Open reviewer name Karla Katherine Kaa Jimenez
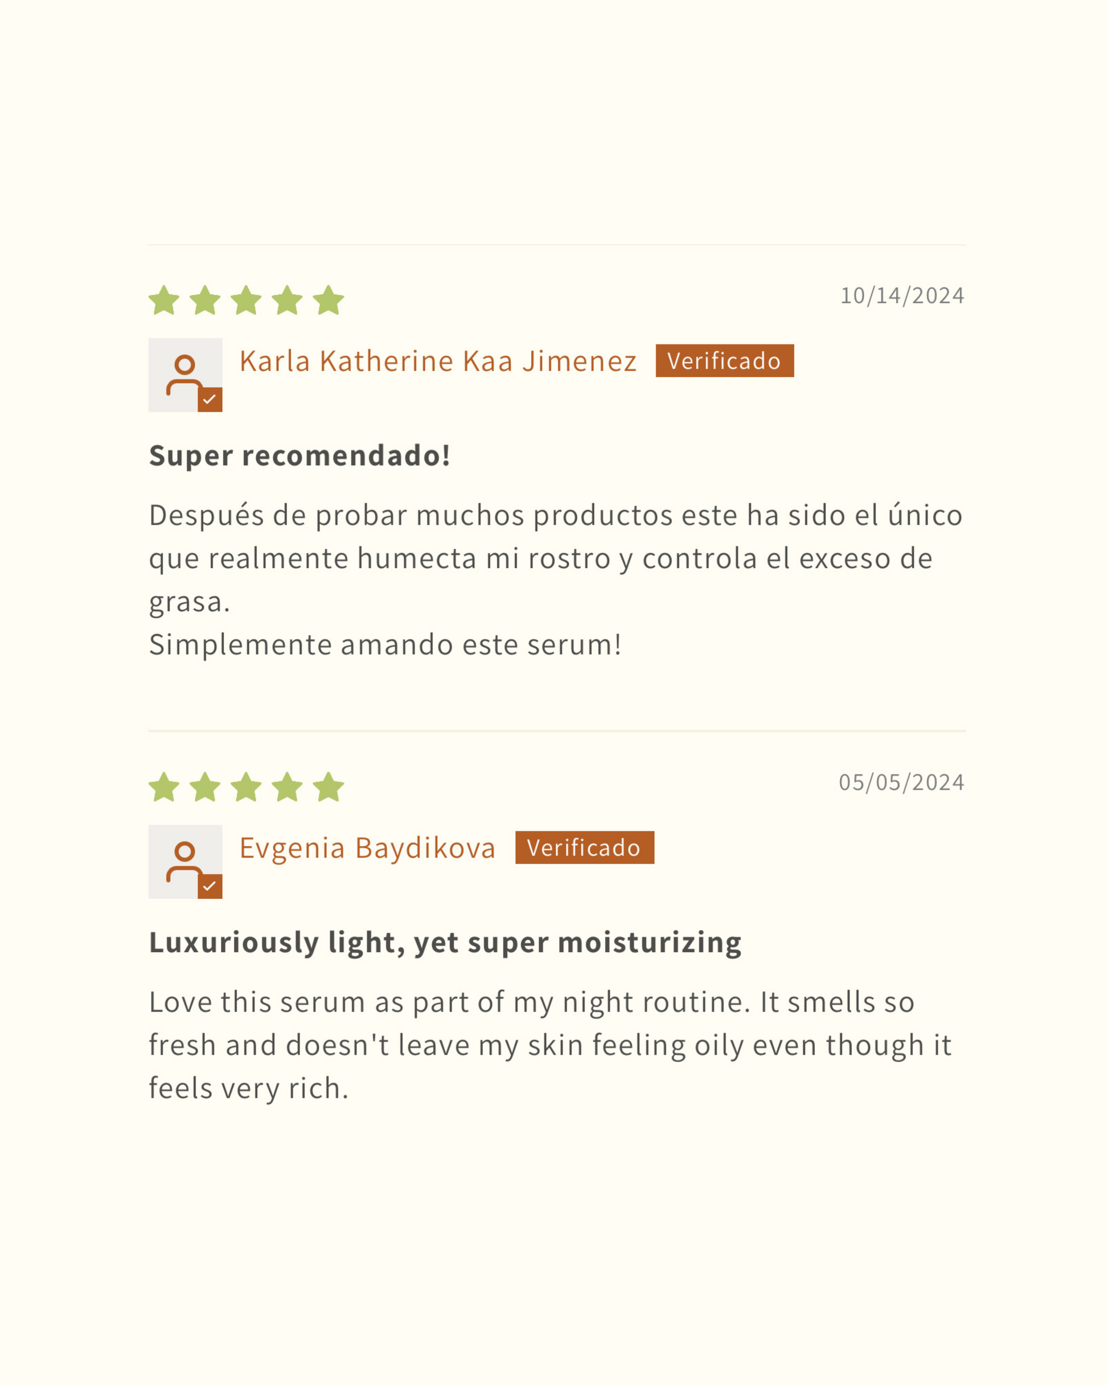This screenshot has width=1108, height=1385. 438,361
